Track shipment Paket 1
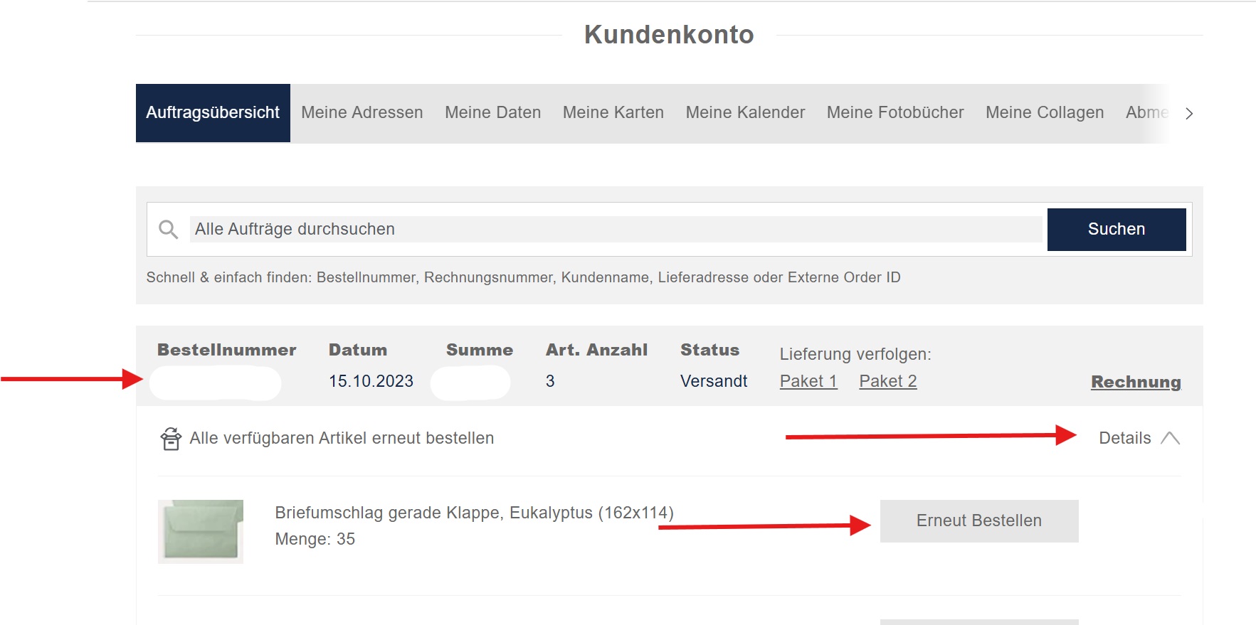Screen dimensions: 1256x625 [808, 381]
